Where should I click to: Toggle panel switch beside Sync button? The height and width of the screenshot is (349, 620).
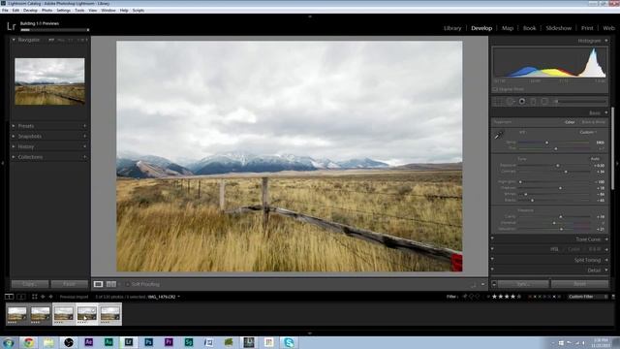pyautogui.click(x=494, y=284)
